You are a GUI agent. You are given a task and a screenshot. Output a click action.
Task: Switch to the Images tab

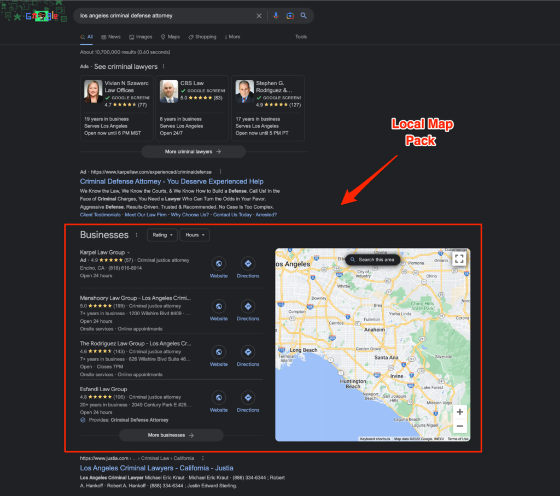click(x=141, y=37)
